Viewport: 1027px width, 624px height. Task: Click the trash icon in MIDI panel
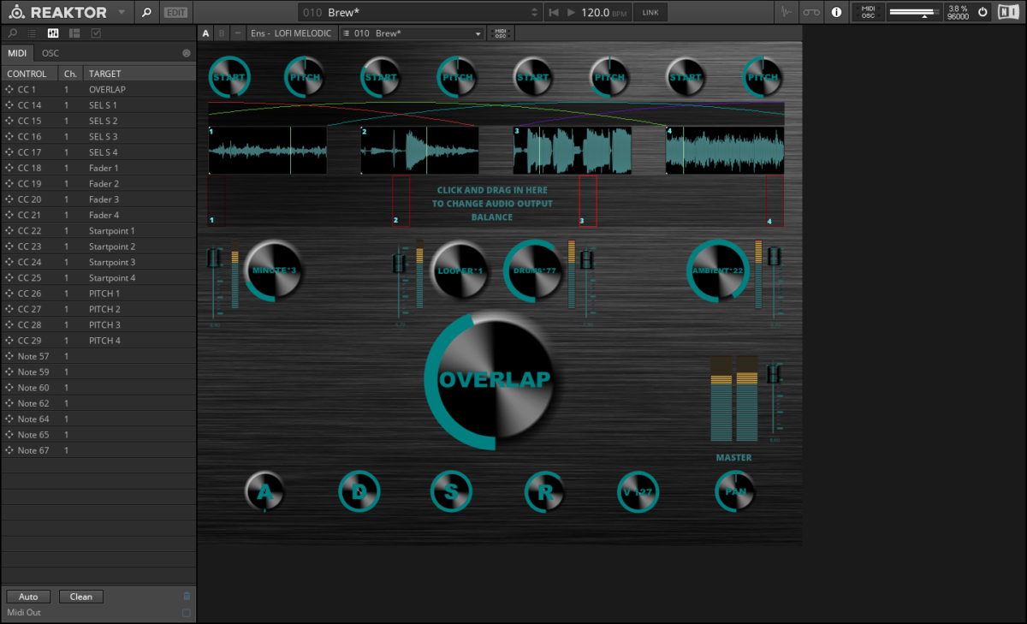coord(187,597)
